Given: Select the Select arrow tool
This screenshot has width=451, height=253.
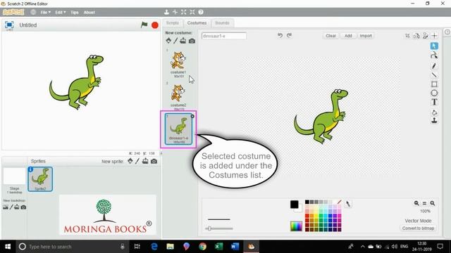Looking at the screenshot, I should 434,46.
